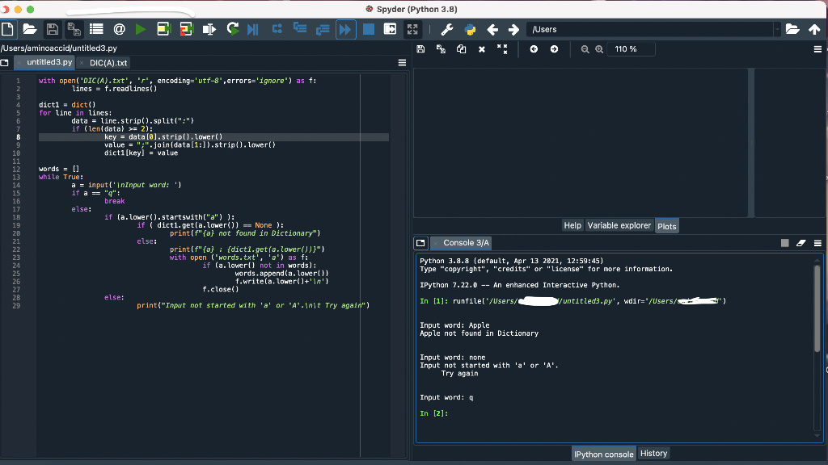Image resolution: width=828 pixels, height=465 pixels.
Task: Click the 110% zoom level field
Action: pyautogui.click(x=630, y=49)
